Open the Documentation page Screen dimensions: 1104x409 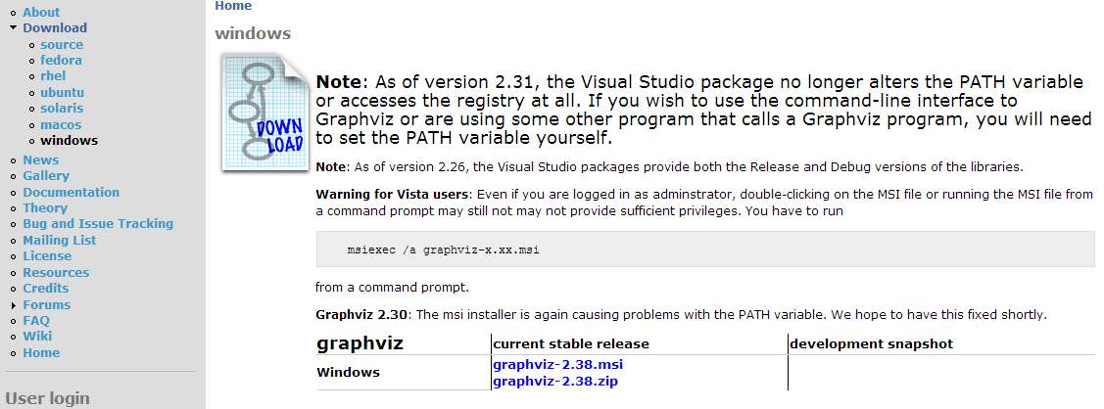coord(72,192)
